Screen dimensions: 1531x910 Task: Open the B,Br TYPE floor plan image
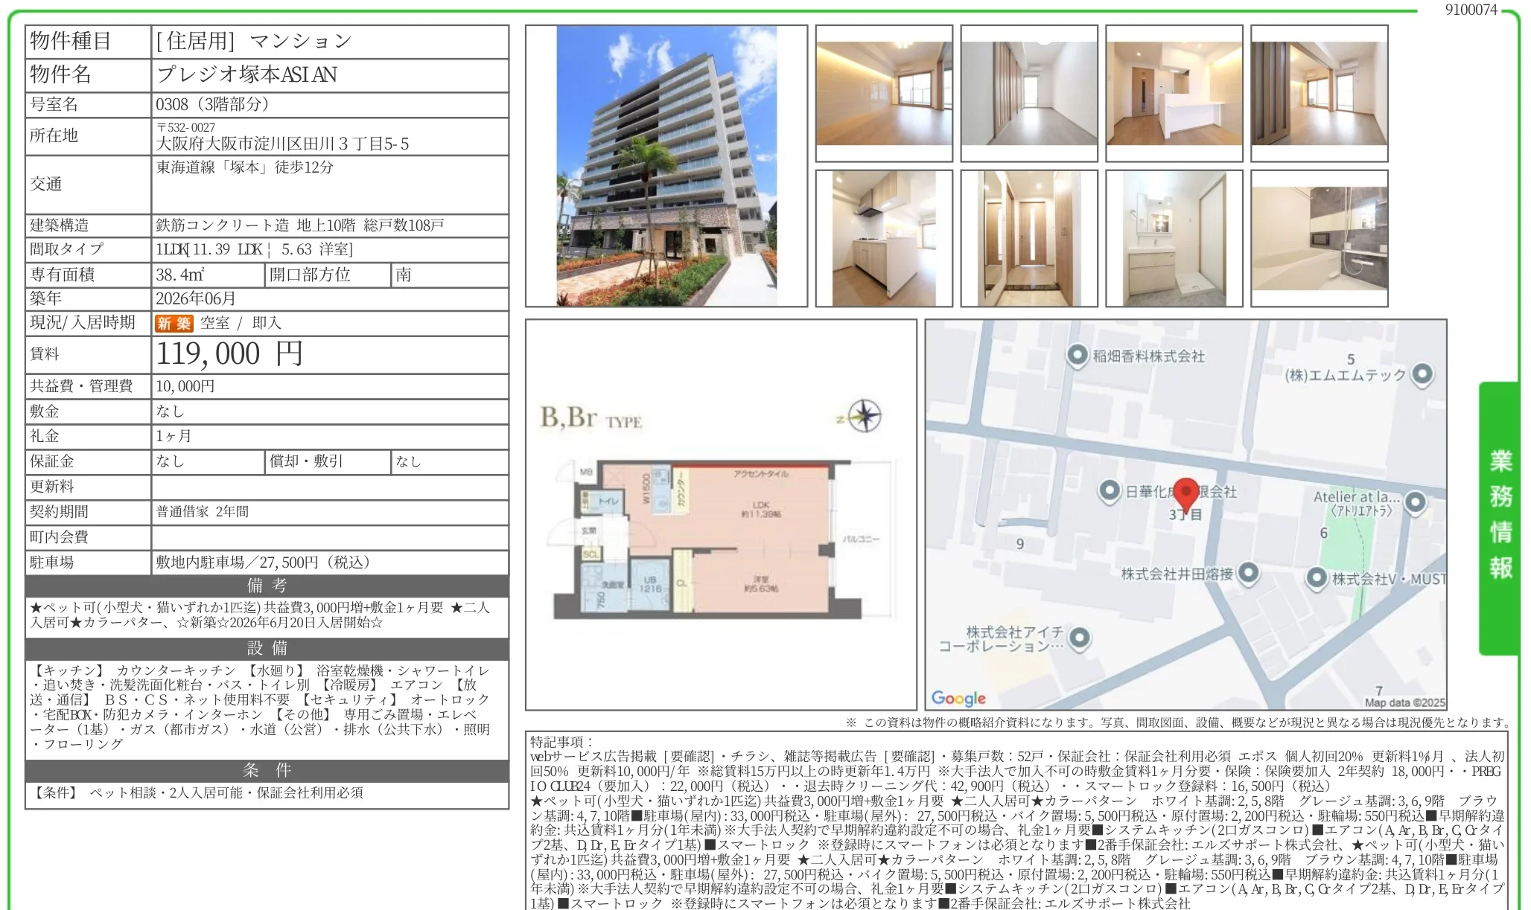(x=721, y=515)
